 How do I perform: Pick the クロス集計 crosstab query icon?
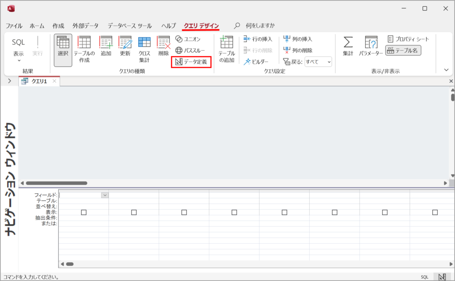(x=144, y=49)
